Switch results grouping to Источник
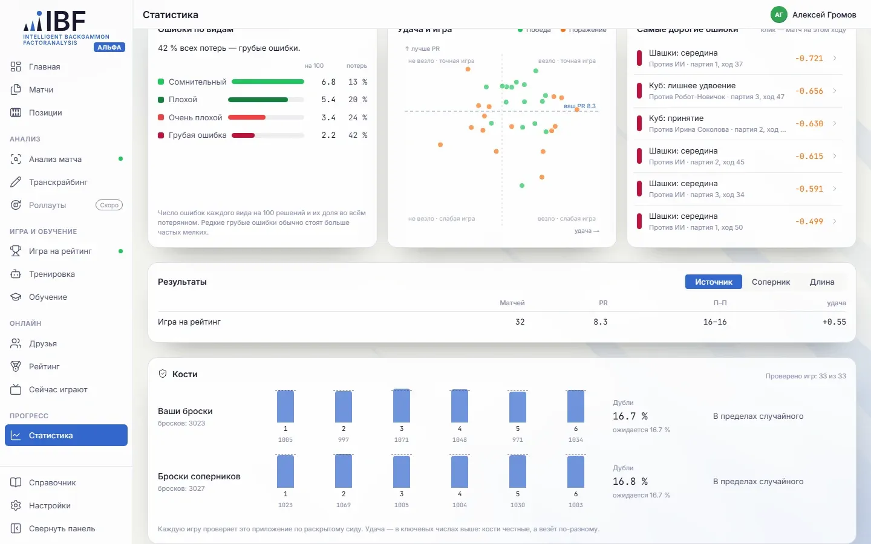The image size is (871, 544). [x=714, y=282]
